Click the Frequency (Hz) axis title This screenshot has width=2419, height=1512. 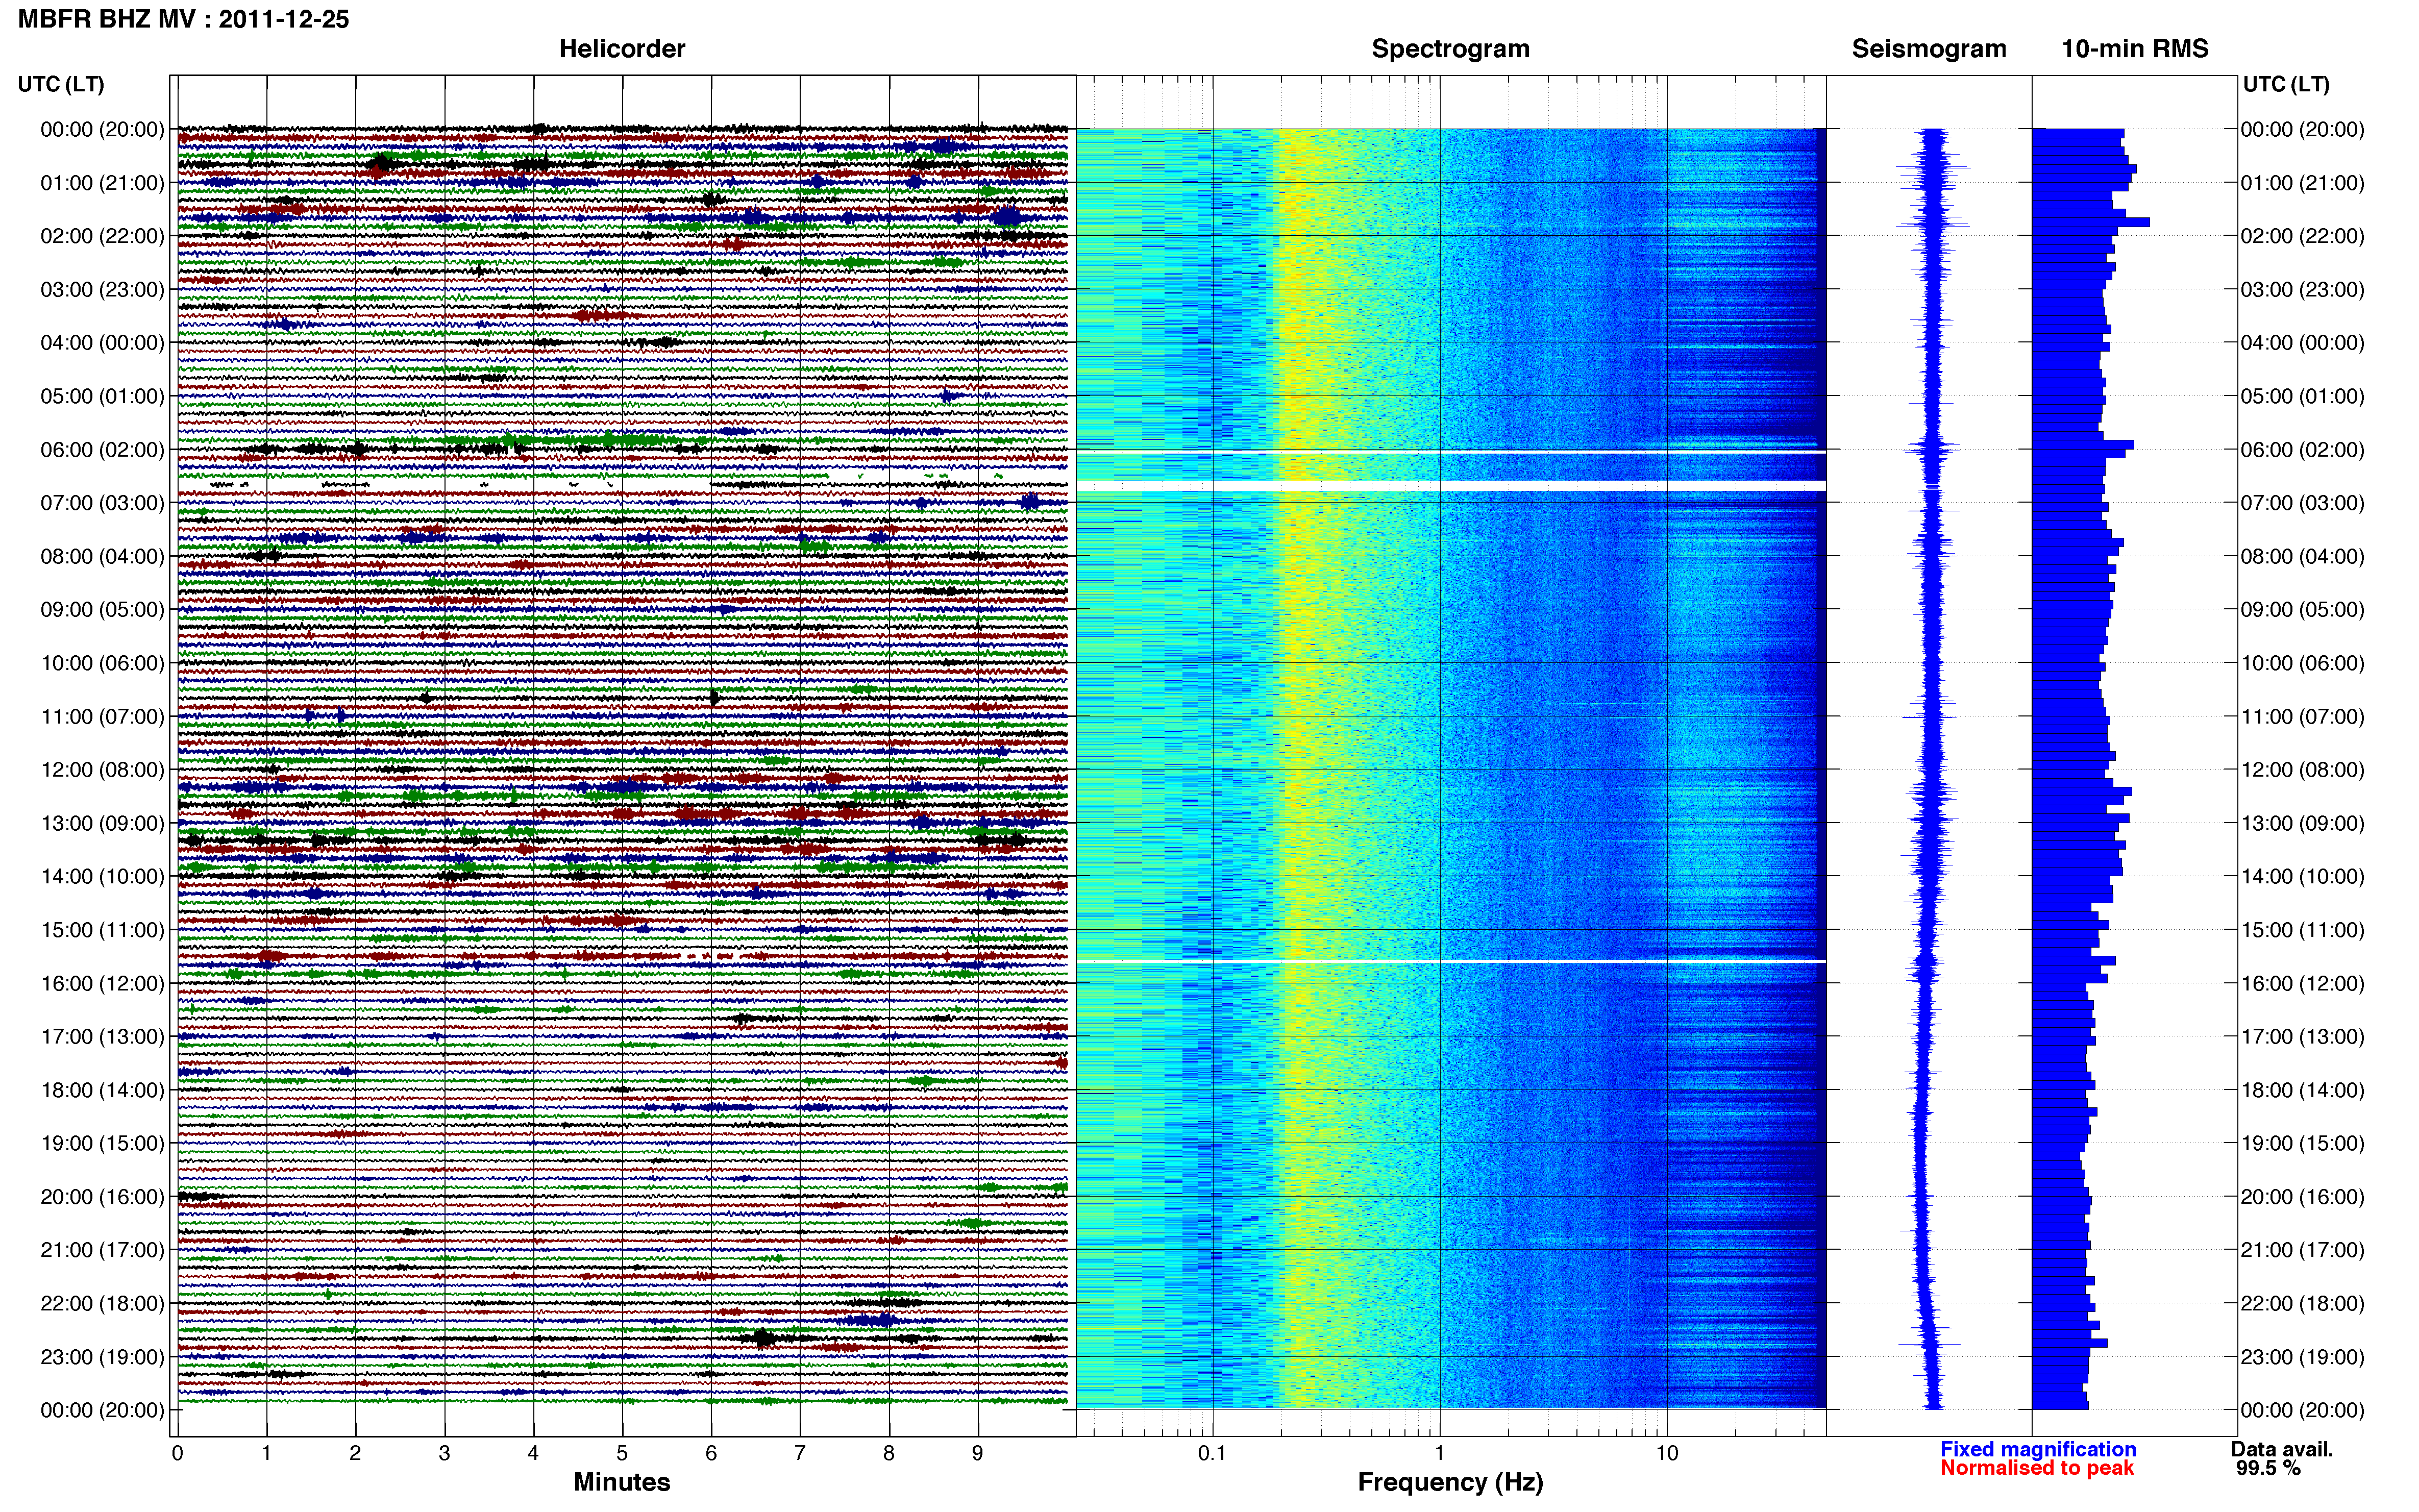(x=1450, y=1482)
